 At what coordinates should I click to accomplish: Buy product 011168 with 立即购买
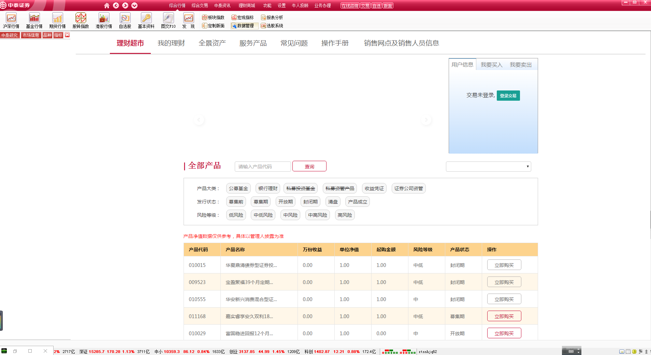click(504, 316)
